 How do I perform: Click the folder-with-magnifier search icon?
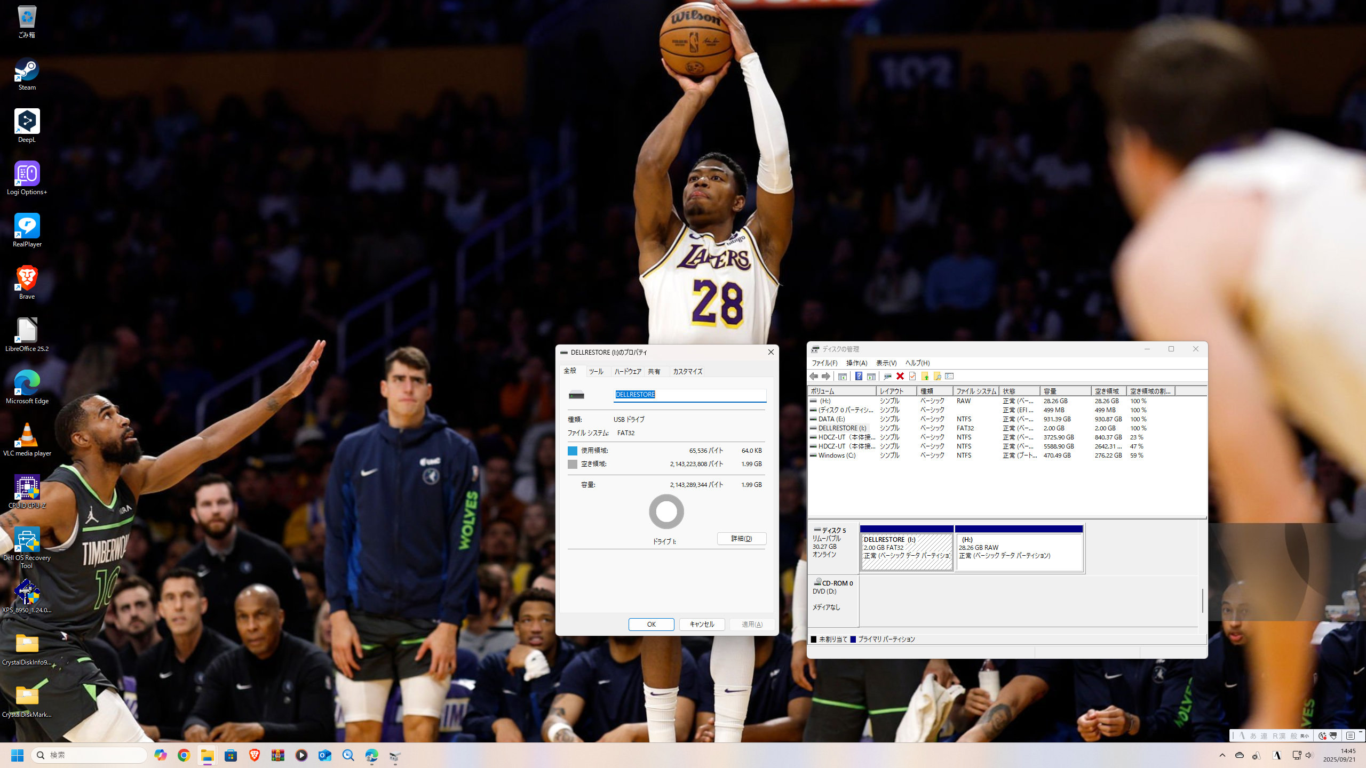[938, 376]
